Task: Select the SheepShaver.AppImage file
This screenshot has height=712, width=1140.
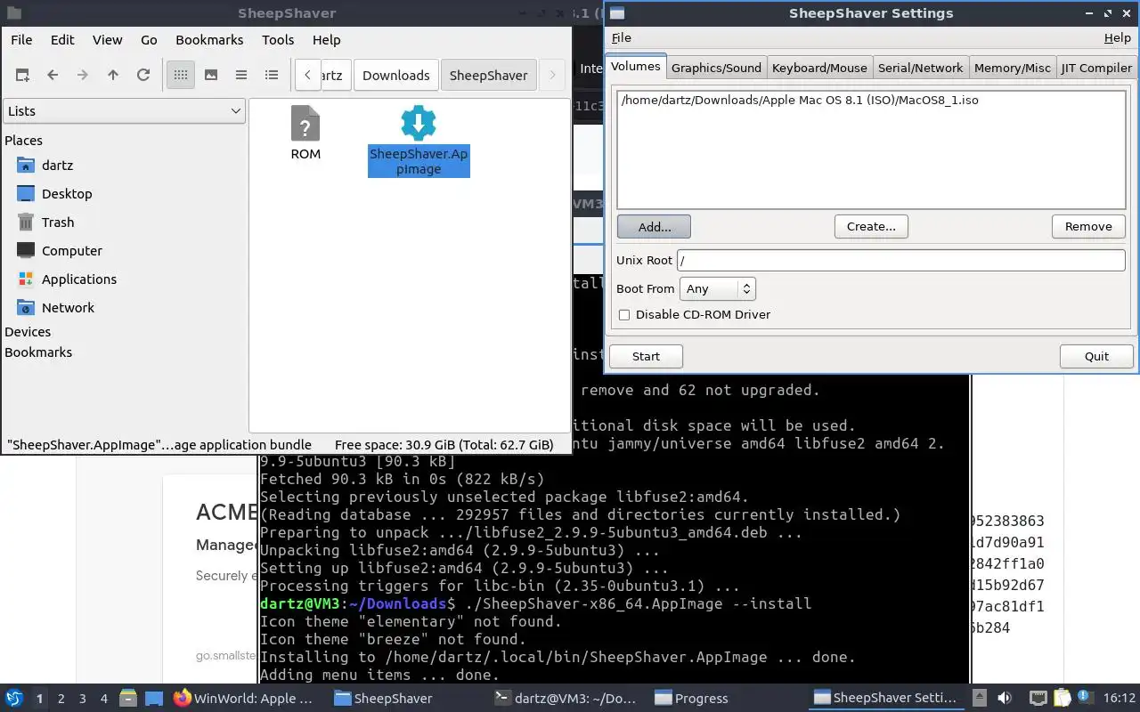Action: click(x=419, y=141)
